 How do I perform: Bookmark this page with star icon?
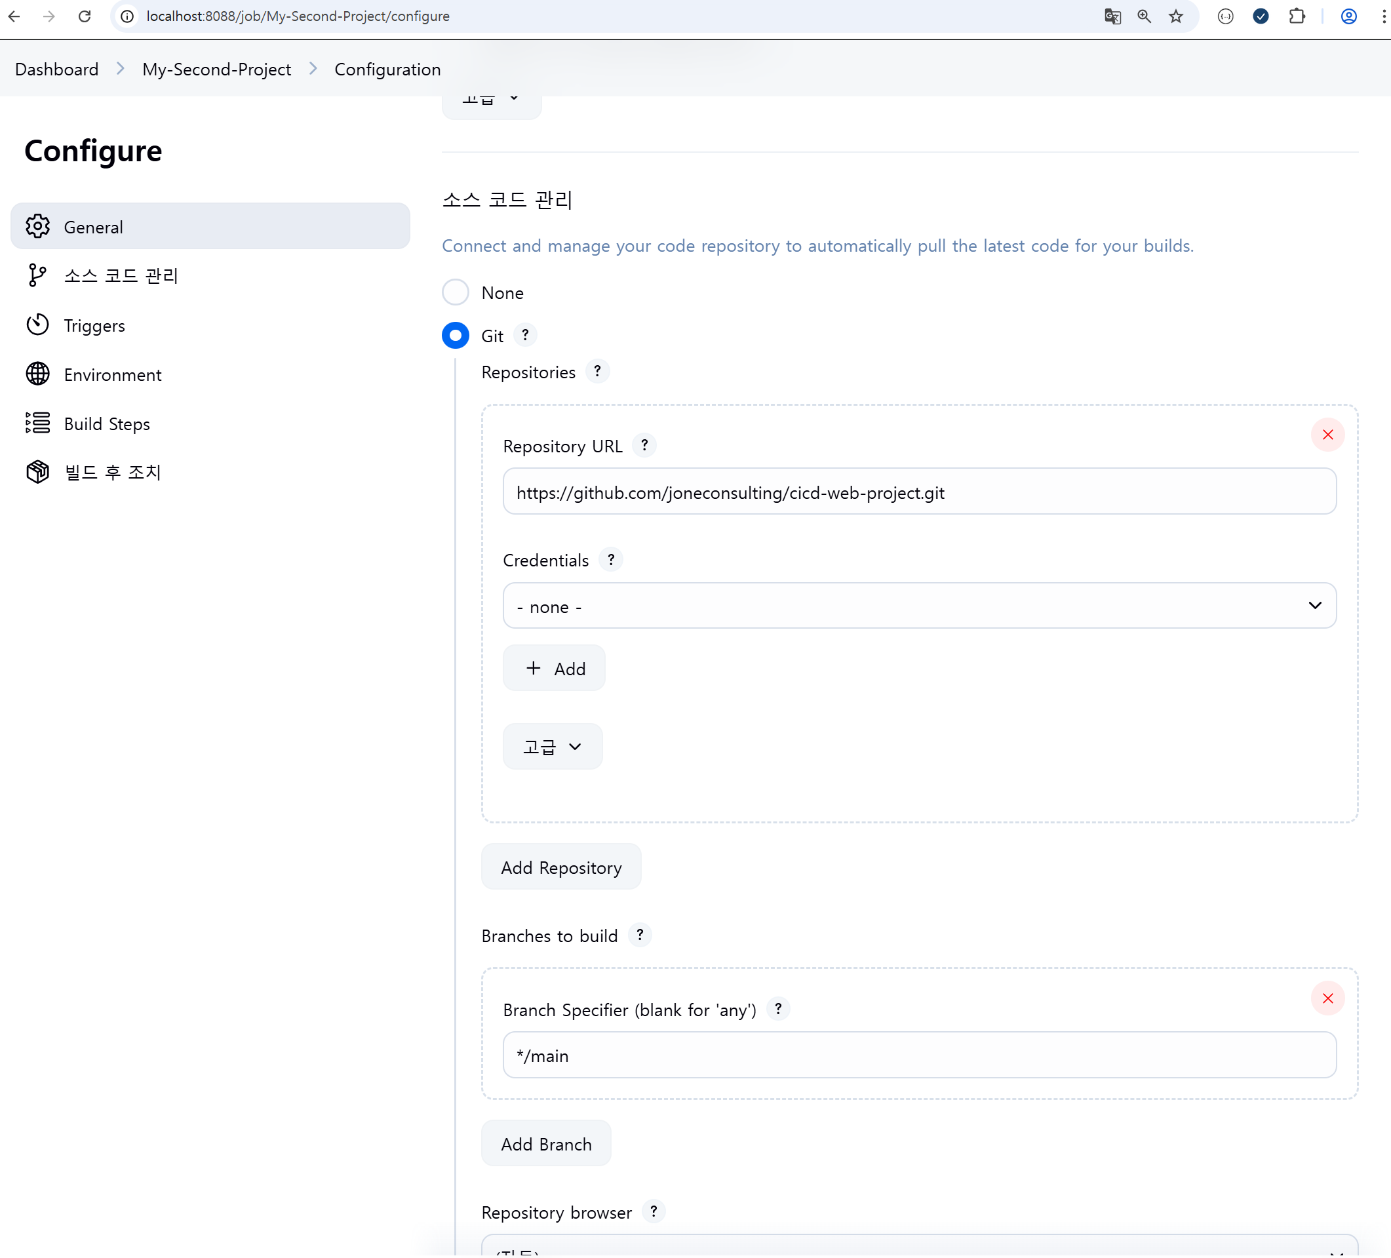pyautogui.click(x=1176, y=16)
